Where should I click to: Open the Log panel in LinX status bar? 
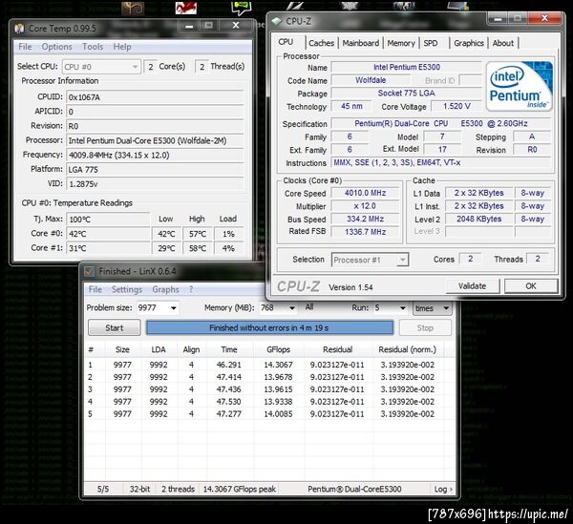(443, 490)
